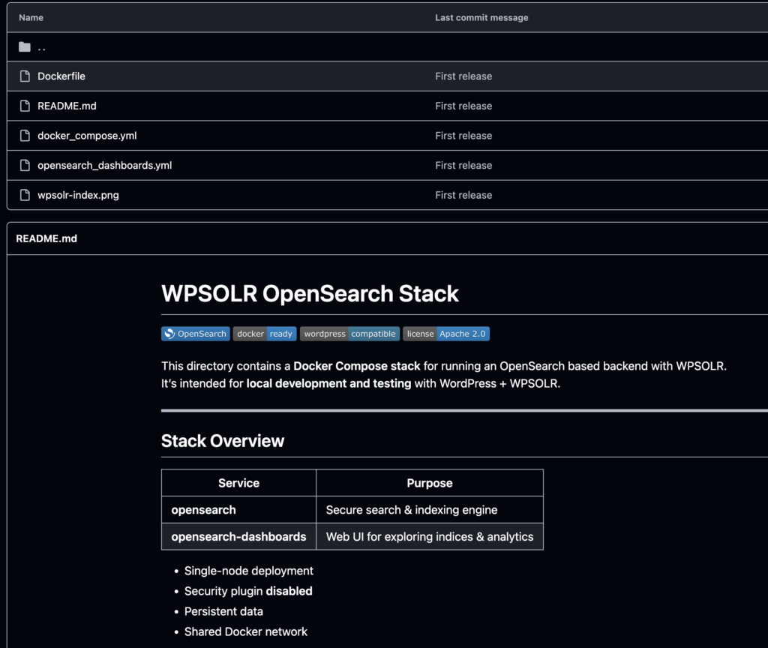The height and width of the screenshot is (648, 768).
Task: Click the 'license Apache 2.0' badge
Action: (446, 334)
